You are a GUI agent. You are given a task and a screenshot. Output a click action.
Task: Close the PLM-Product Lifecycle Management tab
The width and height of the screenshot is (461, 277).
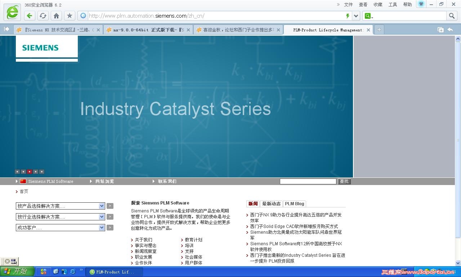pyautogui.click(x=368, y=30)
